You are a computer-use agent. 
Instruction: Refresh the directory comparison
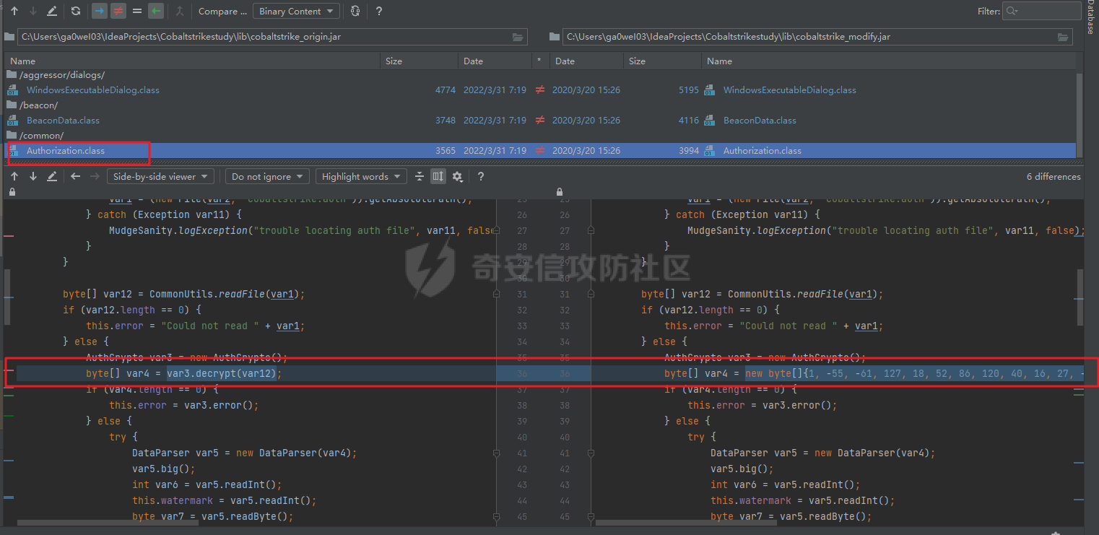pyautogui.click(x=76, y=11)
